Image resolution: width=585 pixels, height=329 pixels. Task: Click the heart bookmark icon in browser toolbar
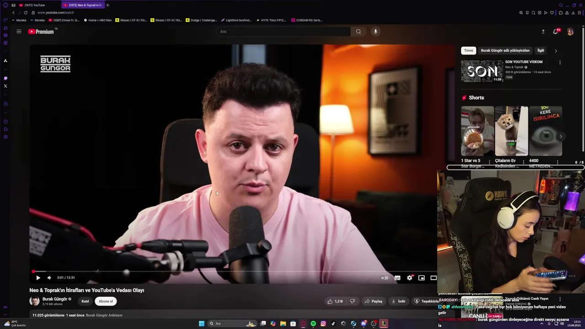tap(552, 13)
